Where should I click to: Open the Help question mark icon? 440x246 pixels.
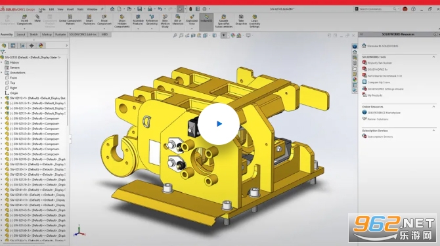(x=413, y=9)
